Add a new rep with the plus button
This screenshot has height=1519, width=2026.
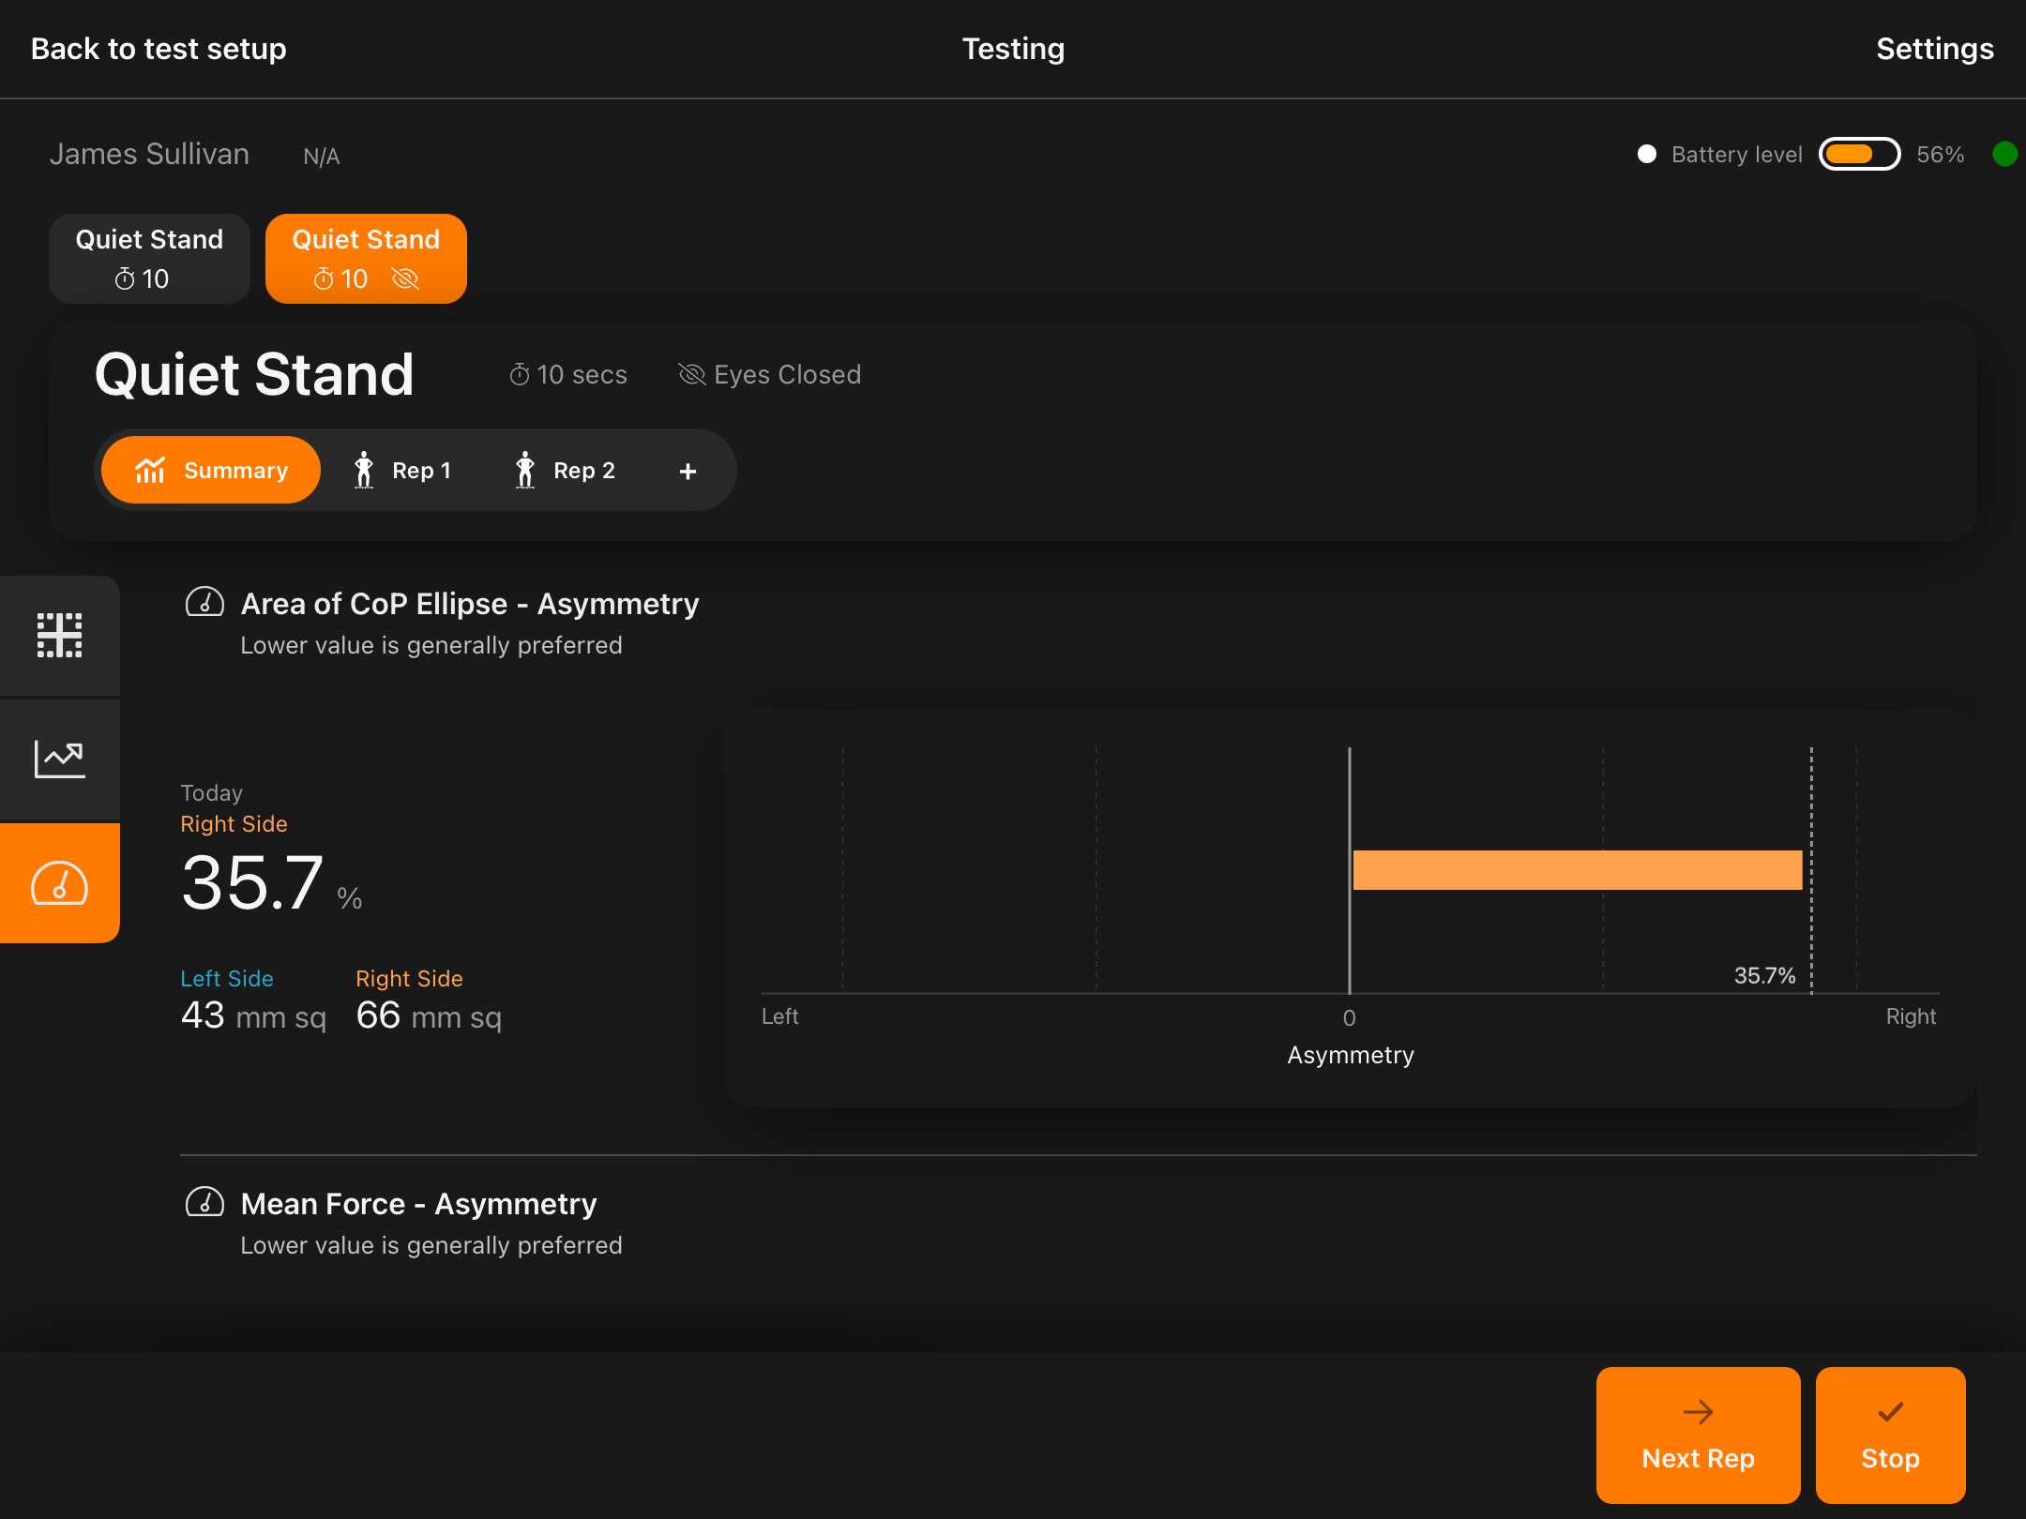(x=688, y=470)
